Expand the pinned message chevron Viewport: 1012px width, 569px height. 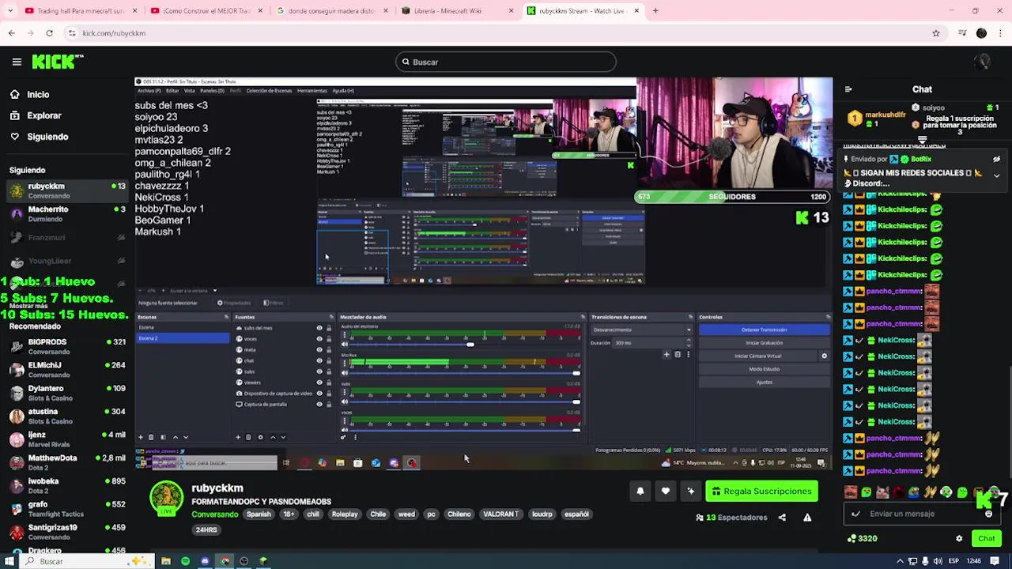pyautogui.click(x=996, y=175)
